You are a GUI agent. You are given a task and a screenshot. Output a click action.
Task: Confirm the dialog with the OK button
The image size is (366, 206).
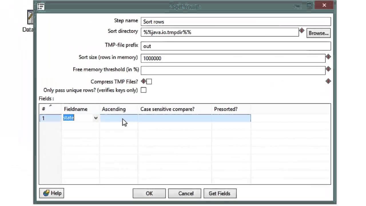coord(149,193)
